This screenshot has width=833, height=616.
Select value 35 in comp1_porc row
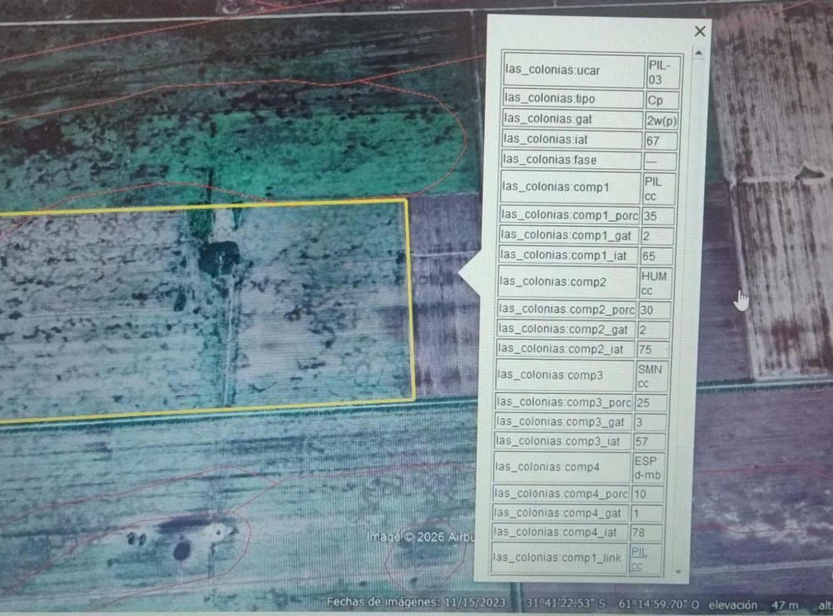click(x=657, y=216)
